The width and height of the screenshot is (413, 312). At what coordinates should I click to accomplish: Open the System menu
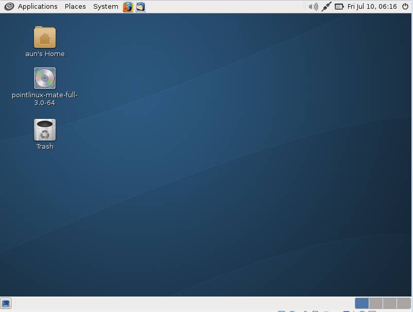tap(106, 7)
